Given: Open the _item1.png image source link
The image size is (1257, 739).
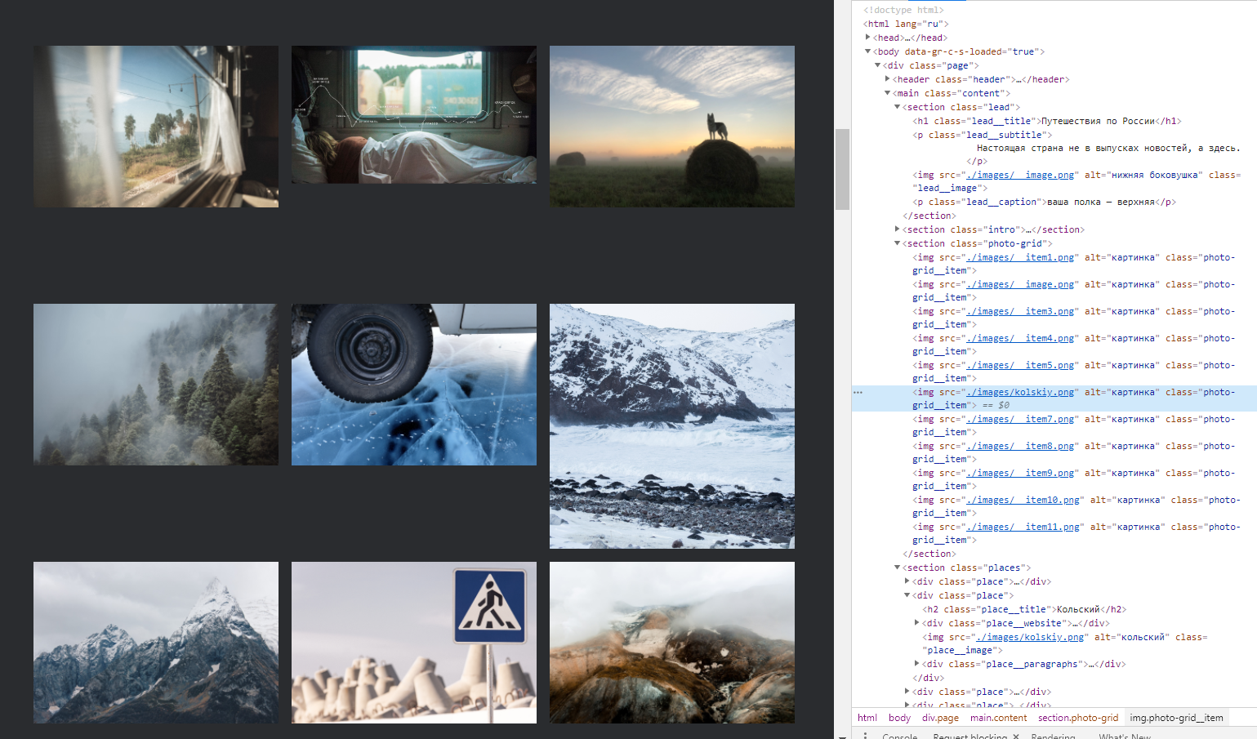Looking at the screenshot, I should coord(1021,256).
